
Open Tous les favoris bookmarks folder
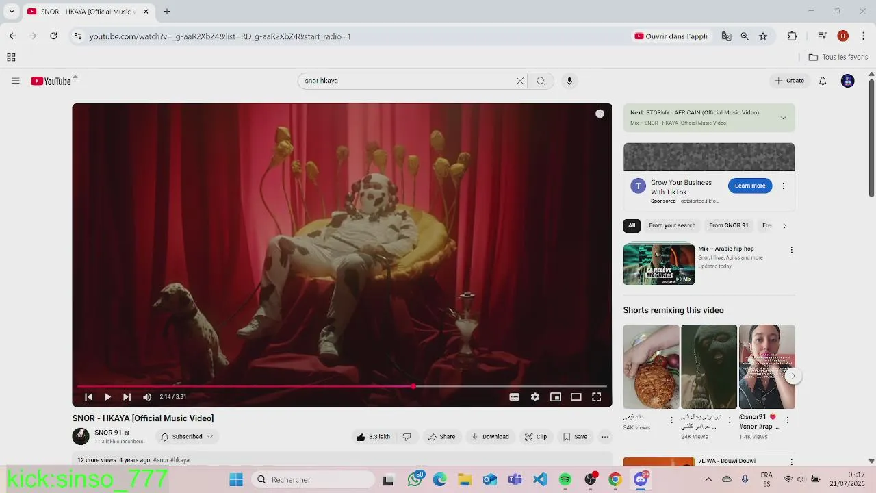[838, 58]
